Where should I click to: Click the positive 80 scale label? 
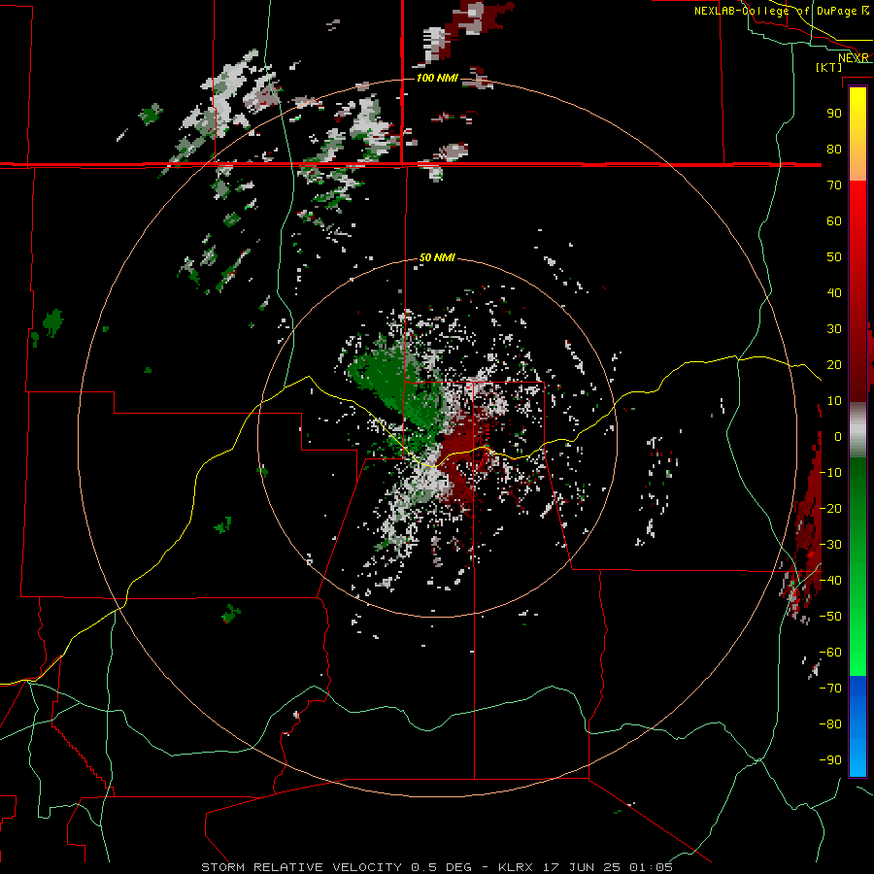click(834, 149)
